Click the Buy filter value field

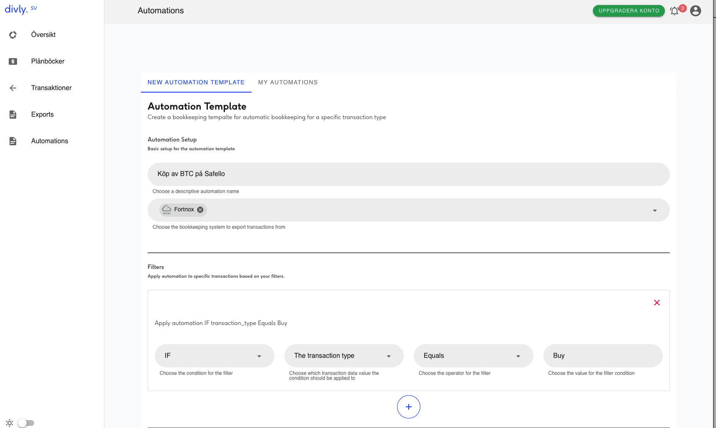[x=603, y=356]
